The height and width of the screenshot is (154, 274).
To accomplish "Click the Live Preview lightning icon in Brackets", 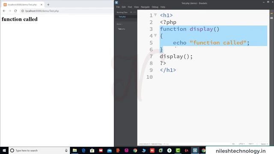I will click(271, 13).
